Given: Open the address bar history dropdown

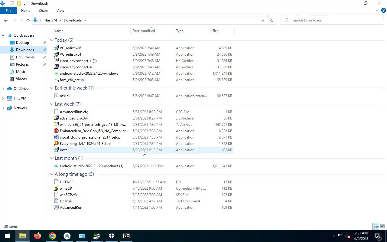Looking at the screenshot, I should 262,20.
